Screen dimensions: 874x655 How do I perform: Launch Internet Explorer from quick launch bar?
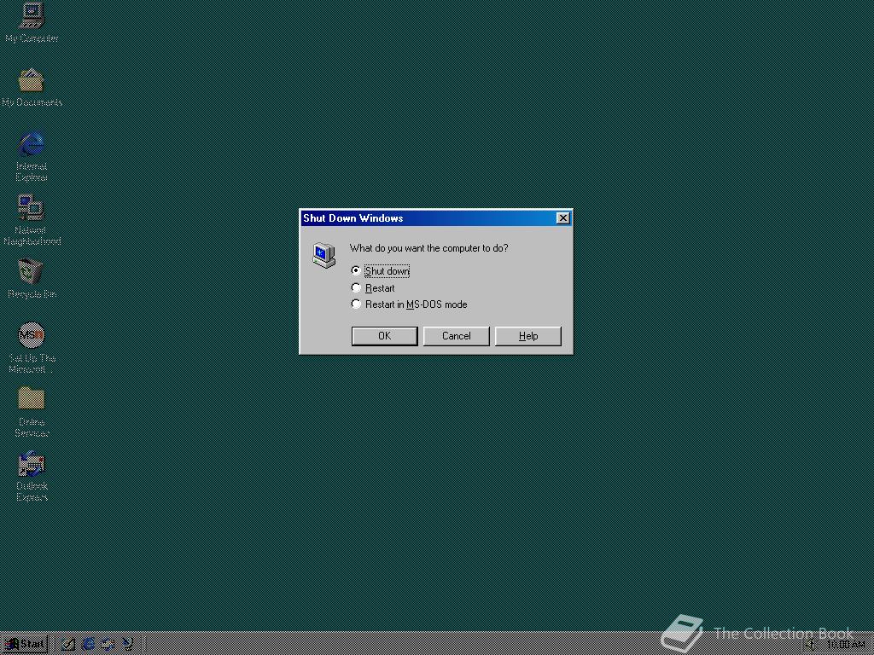[88, 644]
